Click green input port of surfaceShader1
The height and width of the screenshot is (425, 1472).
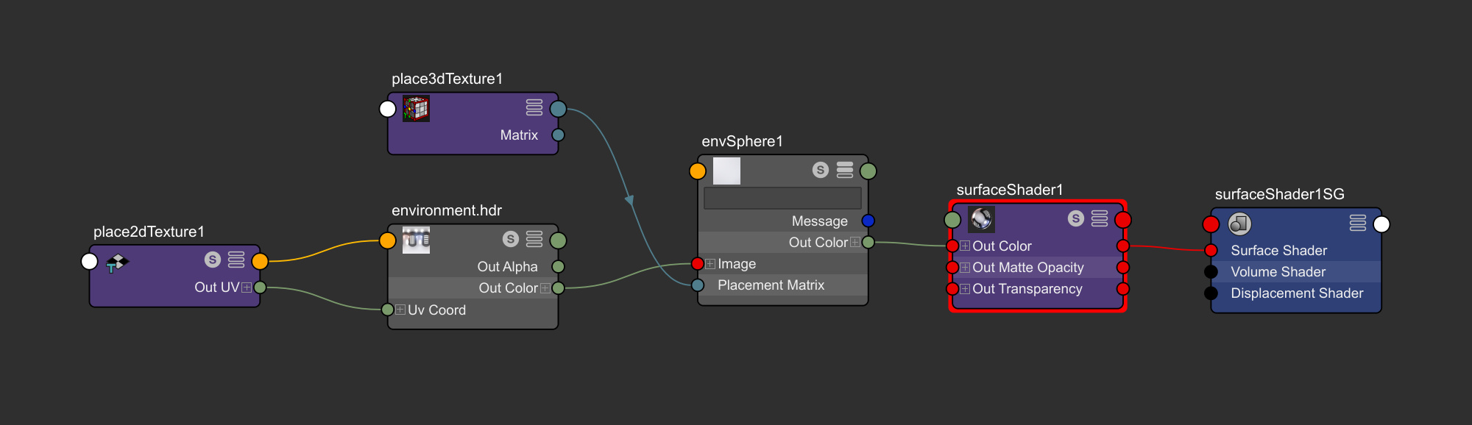[x=953, y=220]
